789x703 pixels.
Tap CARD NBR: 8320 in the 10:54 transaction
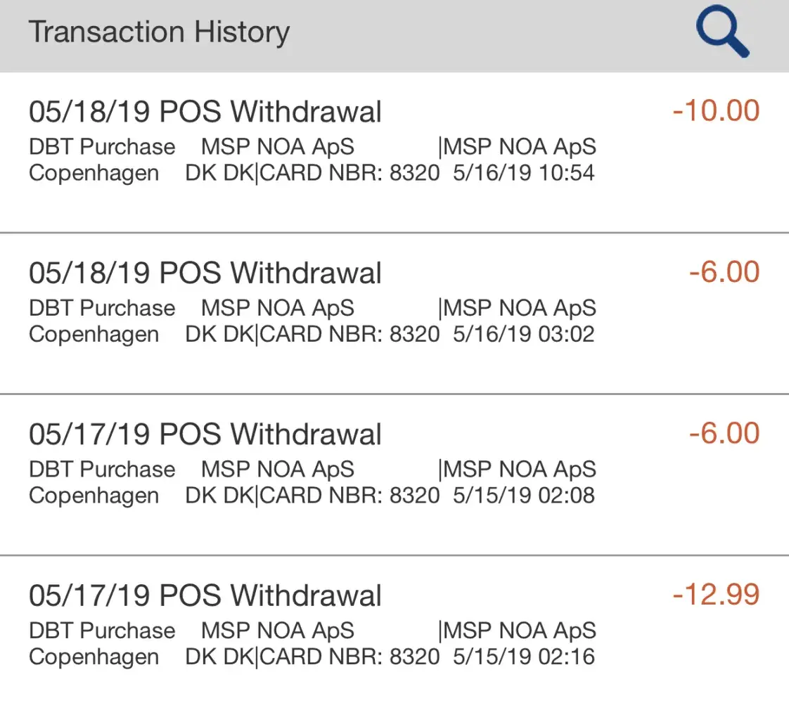point(349,173)
